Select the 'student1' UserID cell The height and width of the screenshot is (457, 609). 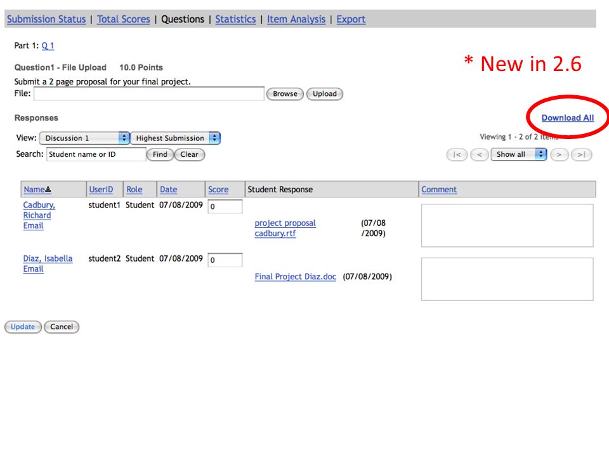tap(104, 205)
